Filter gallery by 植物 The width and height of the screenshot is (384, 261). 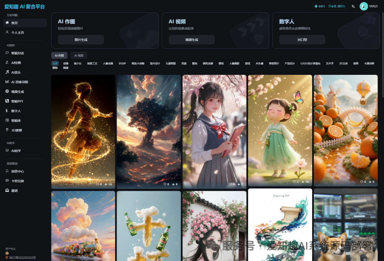(55, 68)
